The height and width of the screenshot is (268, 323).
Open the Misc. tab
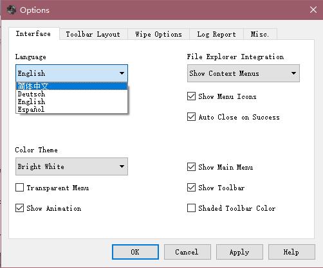coord(260,34)
